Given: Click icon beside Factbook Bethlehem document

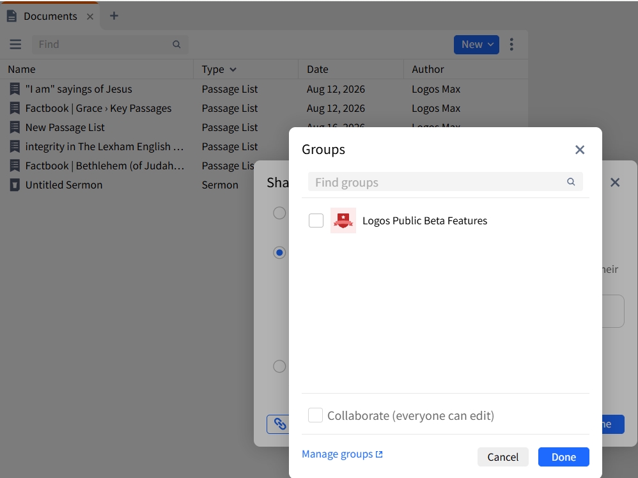Looking at the screenshot, I should 15,166.
